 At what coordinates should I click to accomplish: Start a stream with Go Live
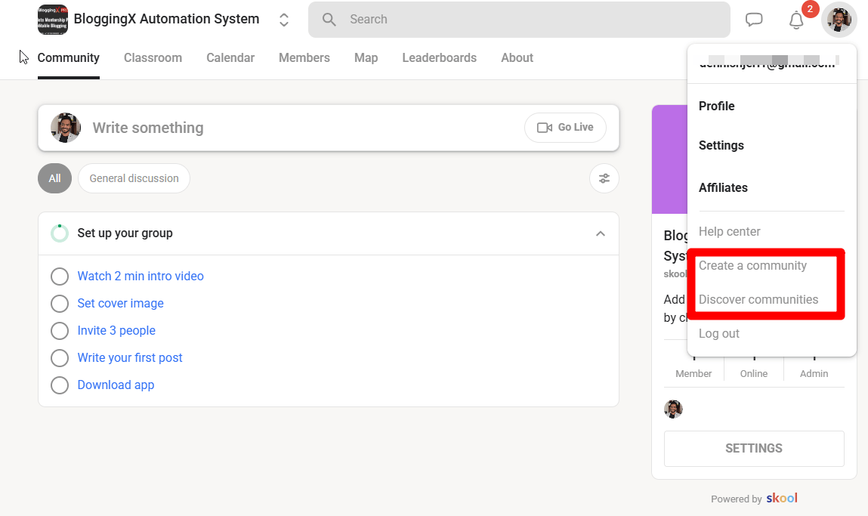coord(565,128)
